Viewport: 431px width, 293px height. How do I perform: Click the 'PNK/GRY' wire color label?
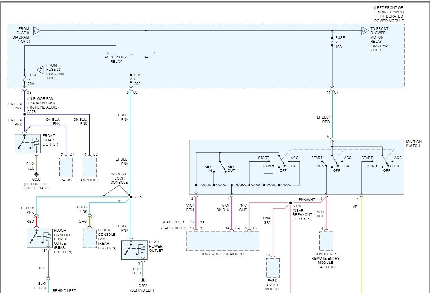click(x=267, y=220)
